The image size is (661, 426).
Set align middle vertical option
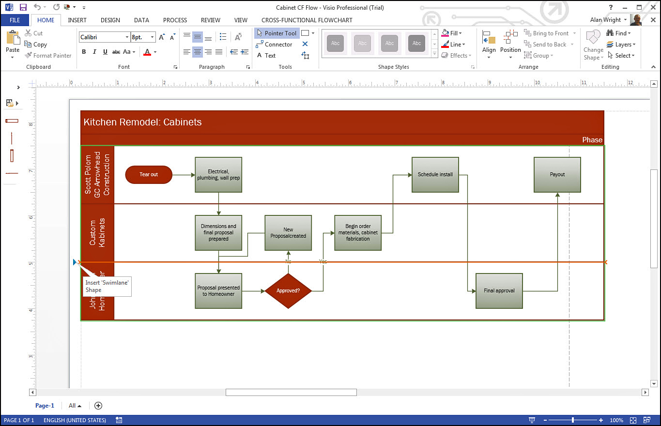pos(198,37)
